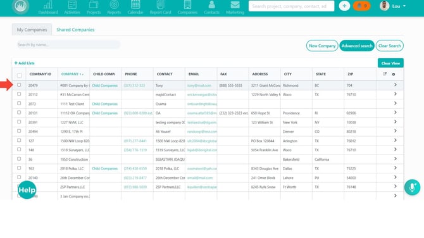424x238 pixels.
Task: Click the Add Lists link
Action: (24, 63)
